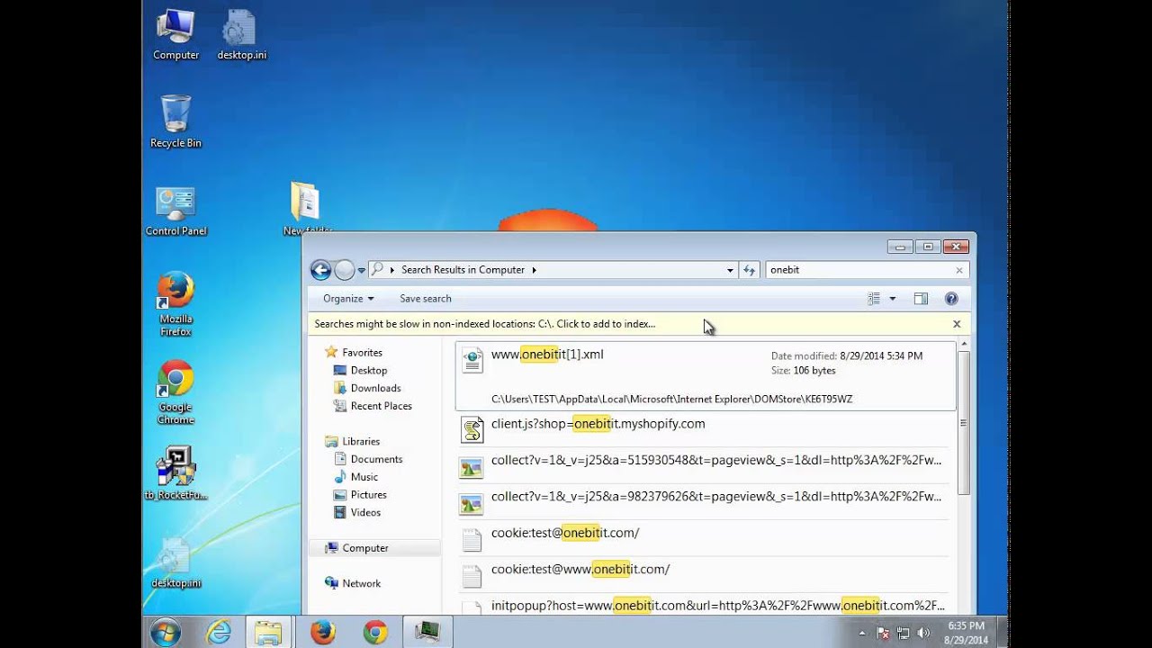
Task: Click the address bar refresh button
Action: (x=749, y=270)
